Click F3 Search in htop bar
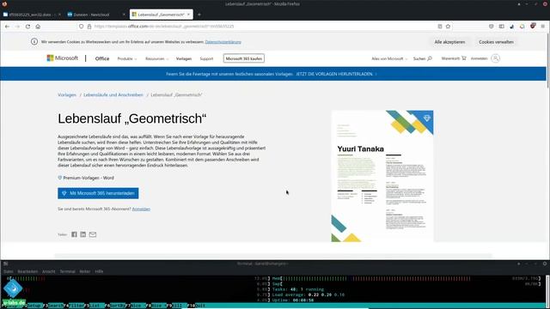 [55, 306]
